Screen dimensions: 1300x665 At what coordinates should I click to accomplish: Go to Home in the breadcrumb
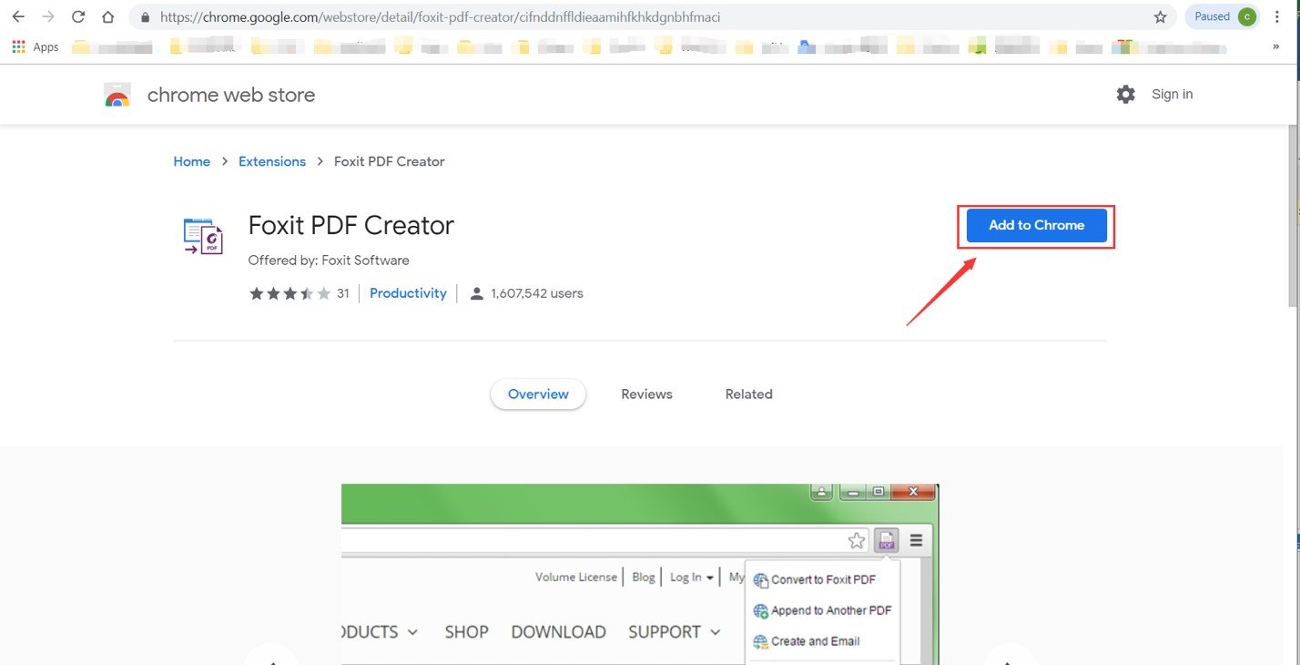tap(191, 161)
